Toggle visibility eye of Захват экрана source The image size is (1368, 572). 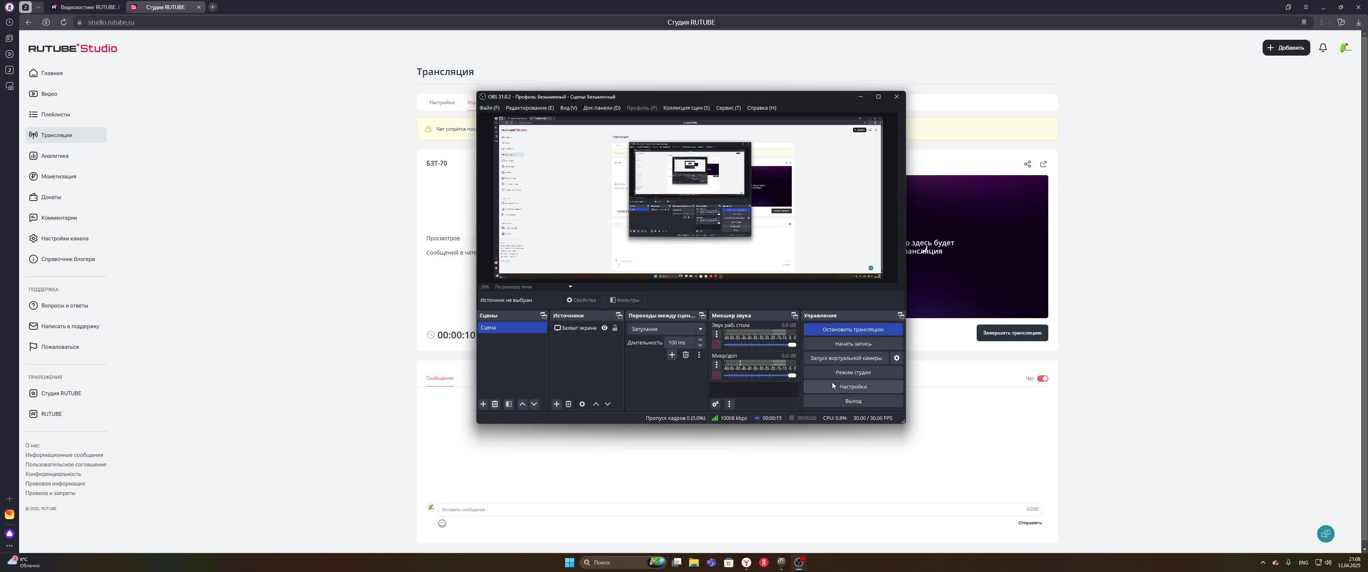(604, 328)
